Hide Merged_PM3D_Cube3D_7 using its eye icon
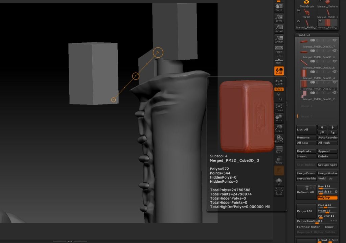 [335, 41]
